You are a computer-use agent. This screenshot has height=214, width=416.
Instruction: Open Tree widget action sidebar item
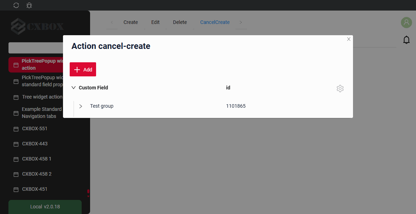pos(42,97)
